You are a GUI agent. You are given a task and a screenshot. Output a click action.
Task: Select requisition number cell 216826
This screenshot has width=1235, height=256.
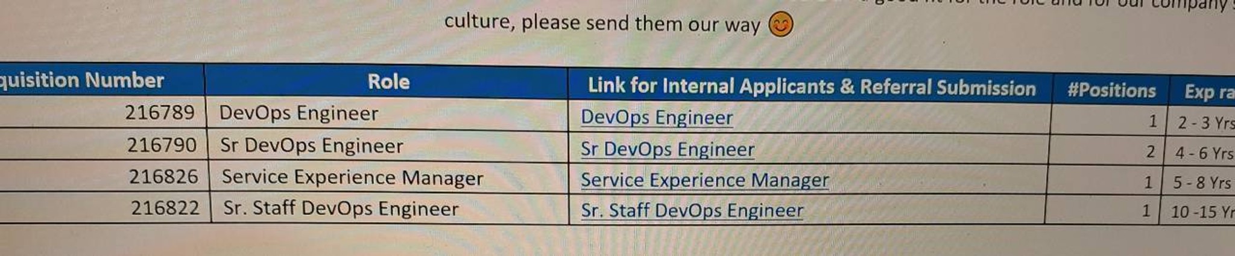105,176
